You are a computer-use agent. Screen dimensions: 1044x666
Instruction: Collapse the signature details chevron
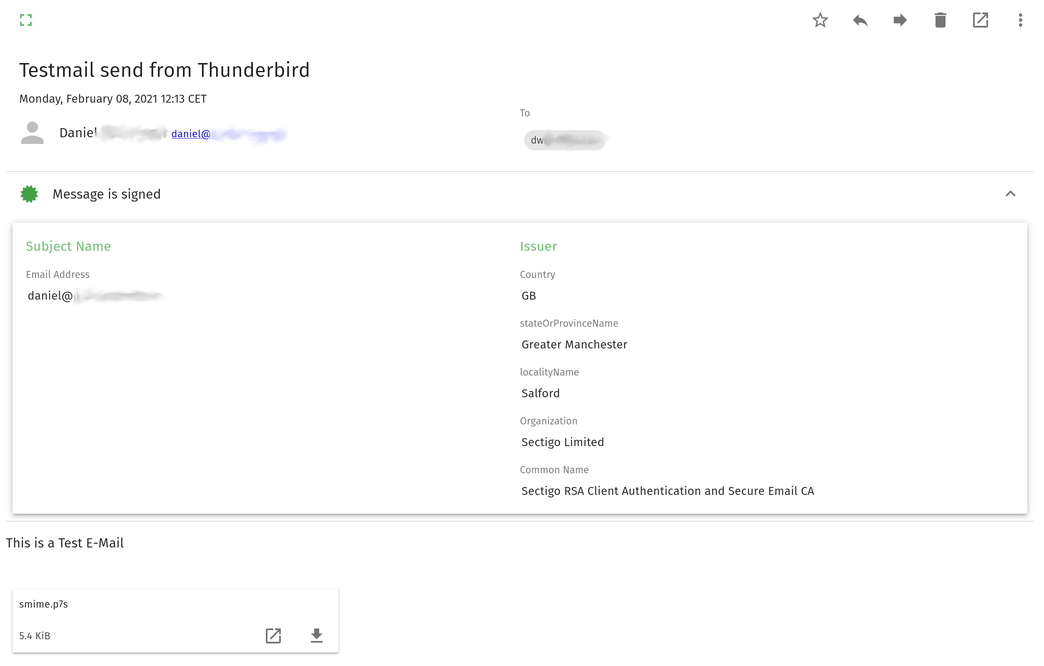pyautogui.click(x=1010, y=194)
